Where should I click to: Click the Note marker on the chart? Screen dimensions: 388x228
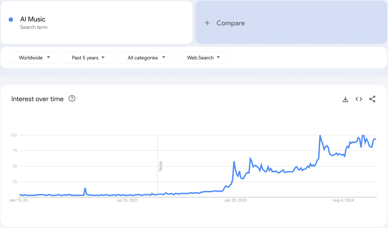click(160, 166)
